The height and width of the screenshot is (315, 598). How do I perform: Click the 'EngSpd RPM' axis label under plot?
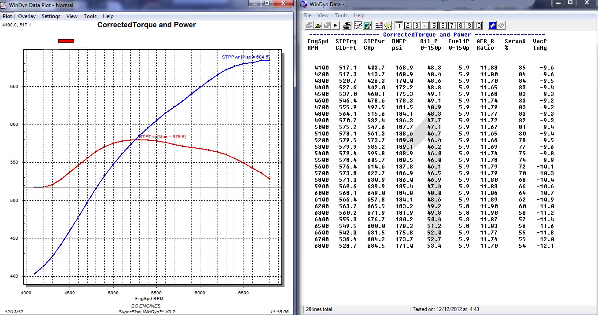[x=149, y=298]
